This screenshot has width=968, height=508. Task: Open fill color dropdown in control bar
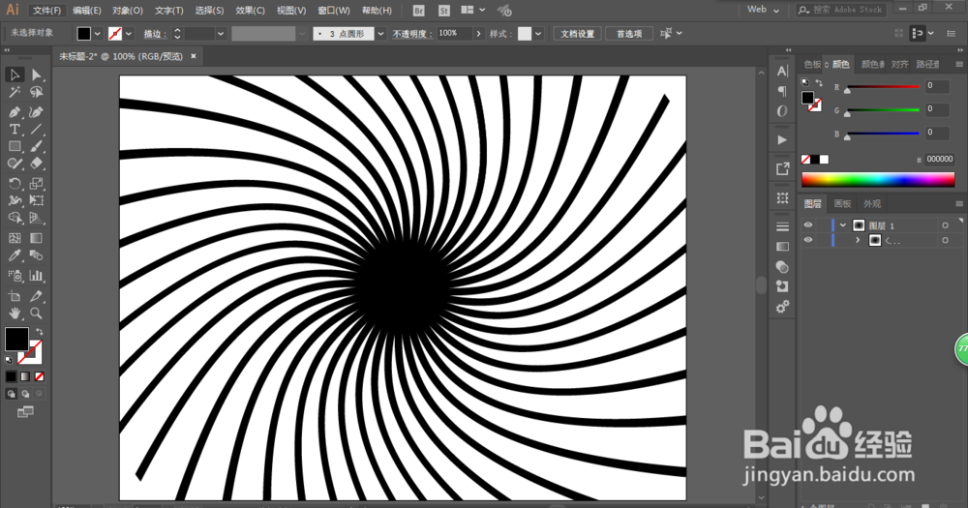[x=98, y=34]
